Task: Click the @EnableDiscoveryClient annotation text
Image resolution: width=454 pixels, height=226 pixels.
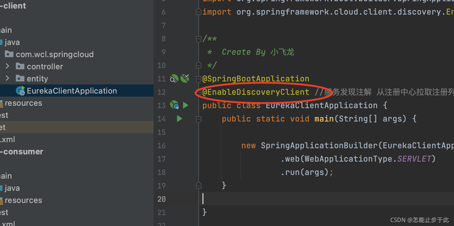Action: tap(256, 92)
